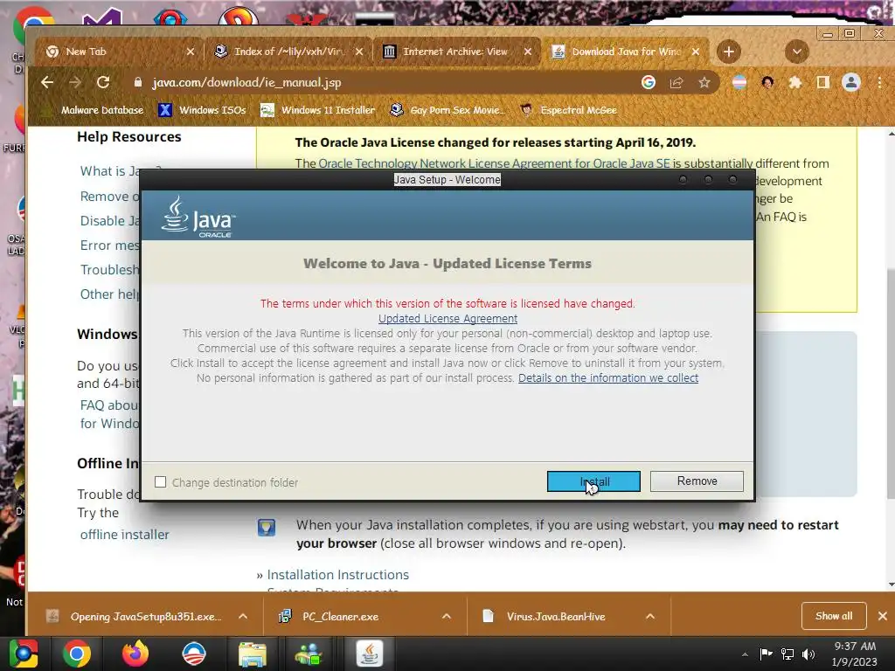Open the Chrome three-dot menu

(x=879, y=83)
